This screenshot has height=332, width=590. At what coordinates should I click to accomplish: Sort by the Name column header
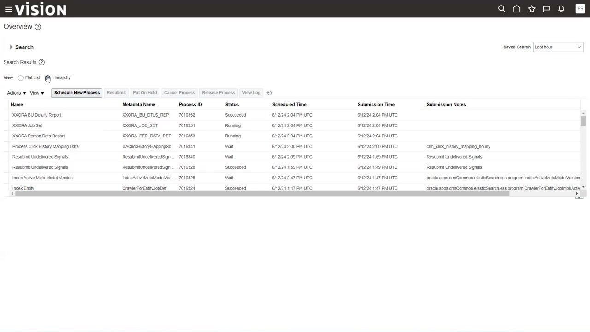click(x=17, y=105)
